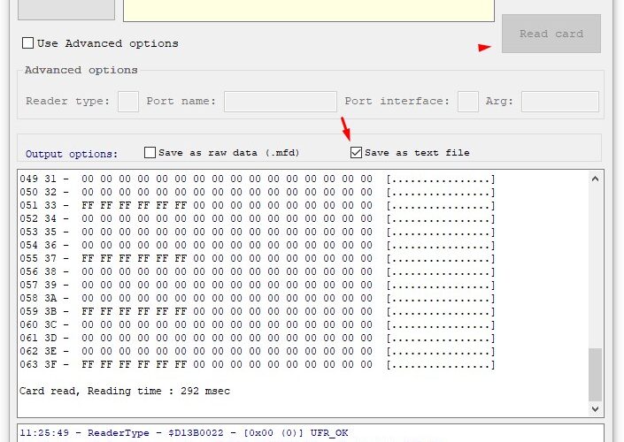624x442 pixels.
Task: Click the output panel scroll down arrow
Action: 596,409
